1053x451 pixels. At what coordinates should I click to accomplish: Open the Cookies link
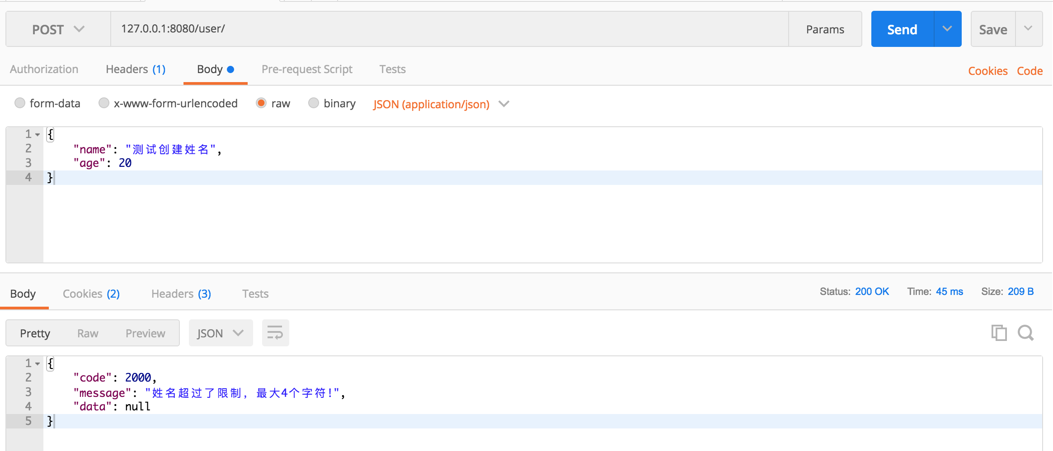coord(988,71)
